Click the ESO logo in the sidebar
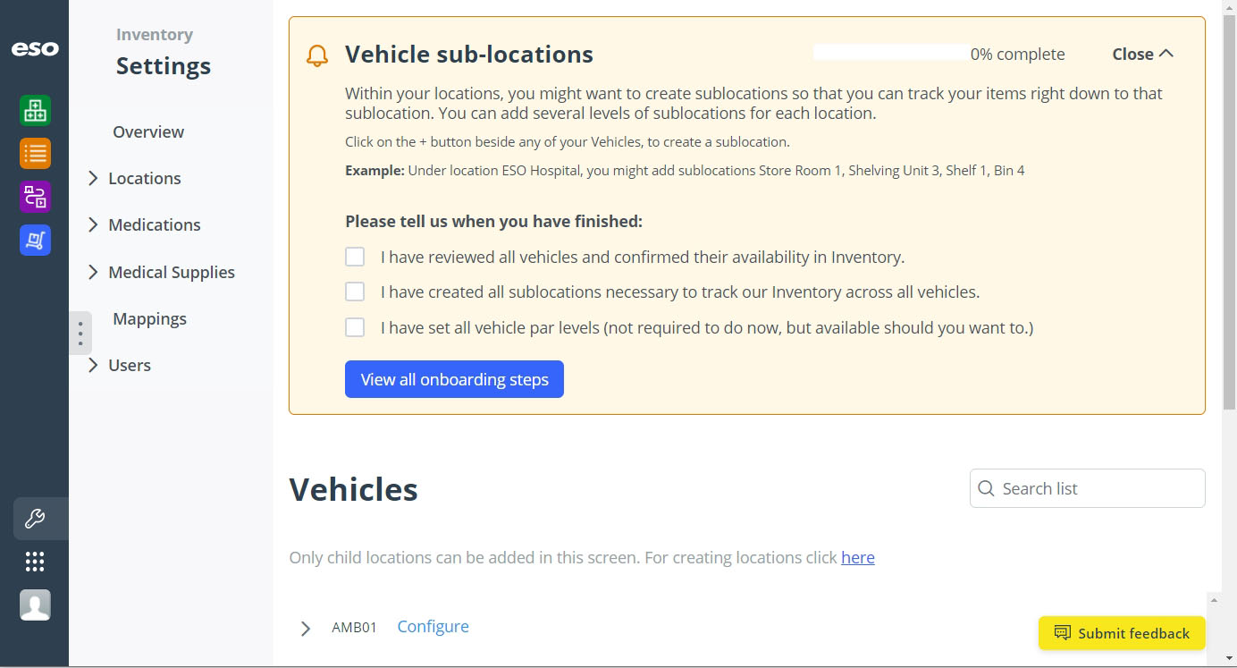 (x=35, y=49)
